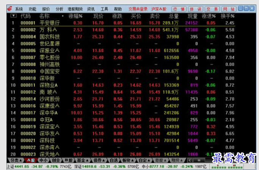Switch to the 创业 tab
The height and width of the screenshot is (170, 259).
pyautogui.click(x=56, y=160)
